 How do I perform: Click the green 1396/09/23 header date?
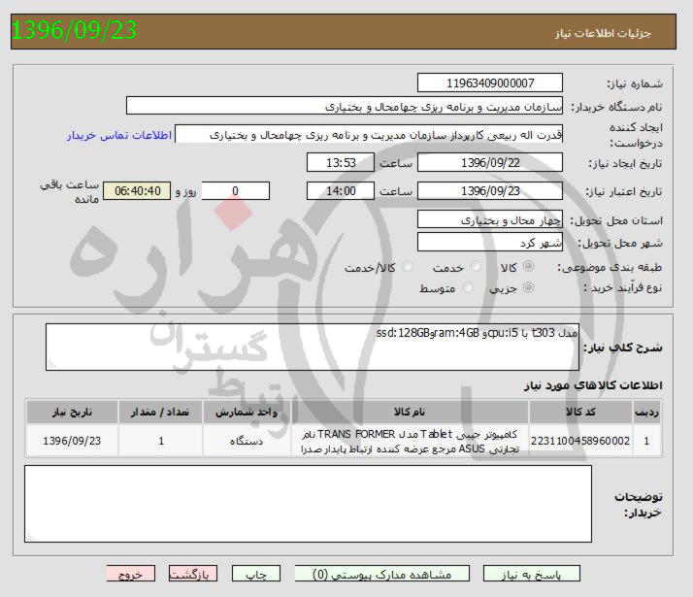click(74, 30)
